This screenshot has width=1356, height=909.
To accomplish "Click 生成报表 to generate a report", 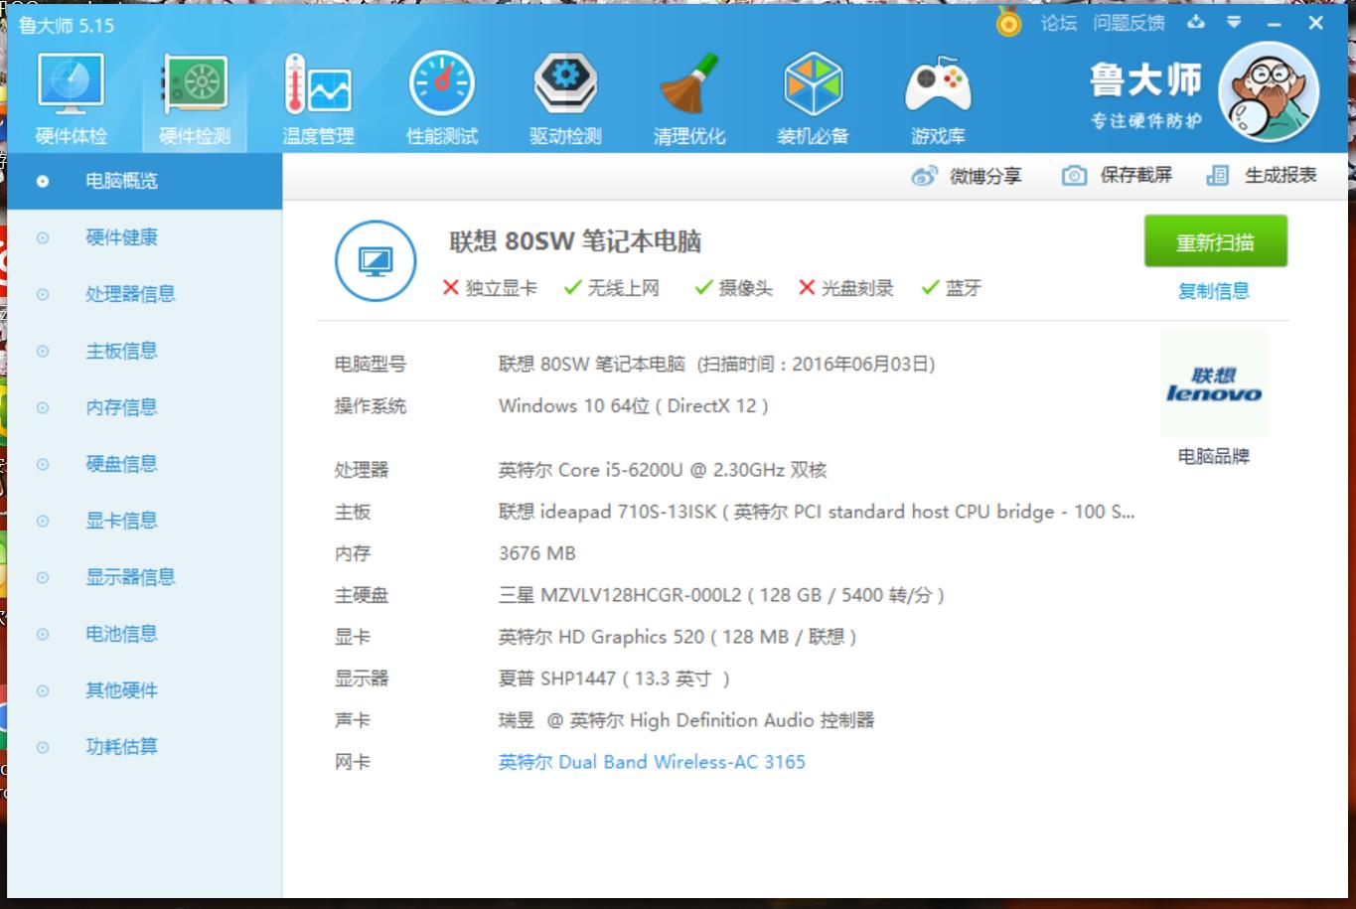I will click(x=1281, y=174).
